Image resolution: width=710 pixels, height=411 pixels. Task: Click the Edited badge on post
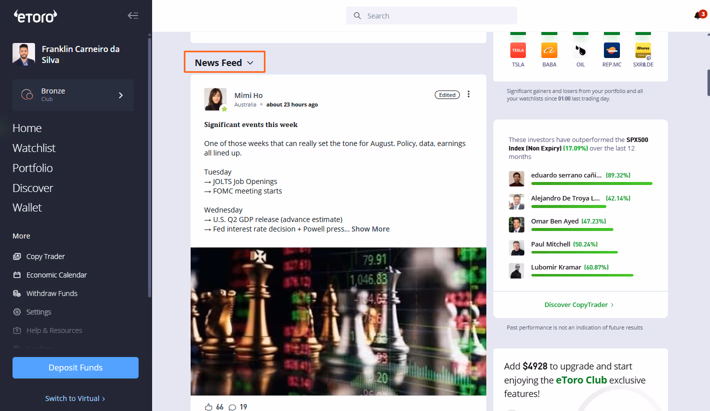(x=447, y=94)
